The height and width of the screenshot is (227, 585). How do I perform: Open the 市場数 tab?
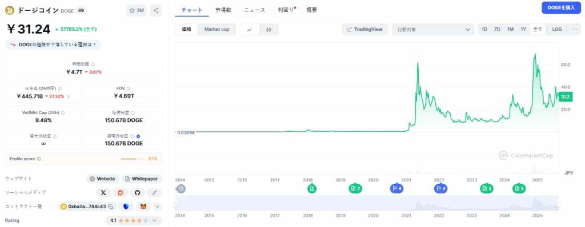coord(223,10)
